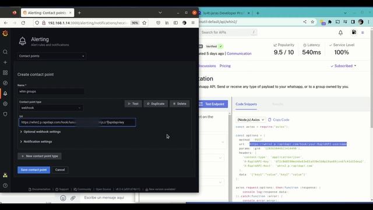This screenshot has width=373, height=210.
Task: Open Chrome profile avatar
Action: (x=361, y=22)
